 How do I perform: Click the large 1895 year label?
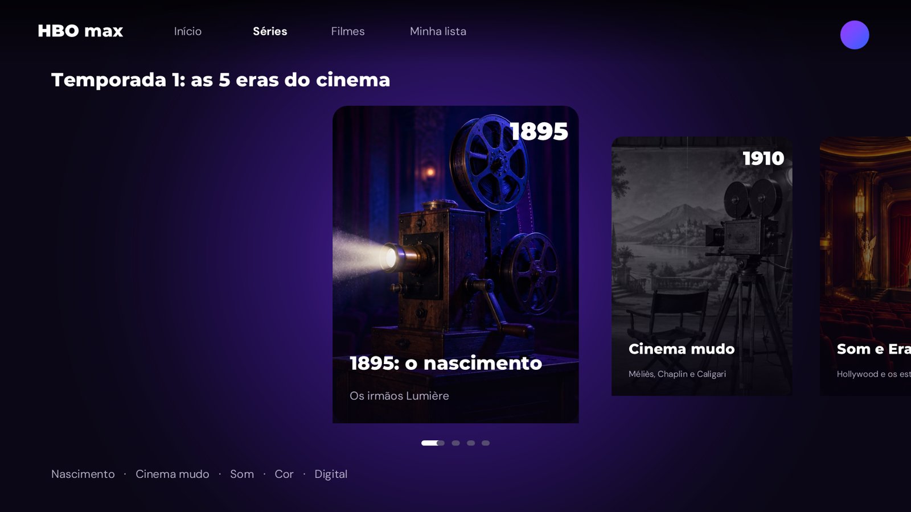click(x=539, y=131)
